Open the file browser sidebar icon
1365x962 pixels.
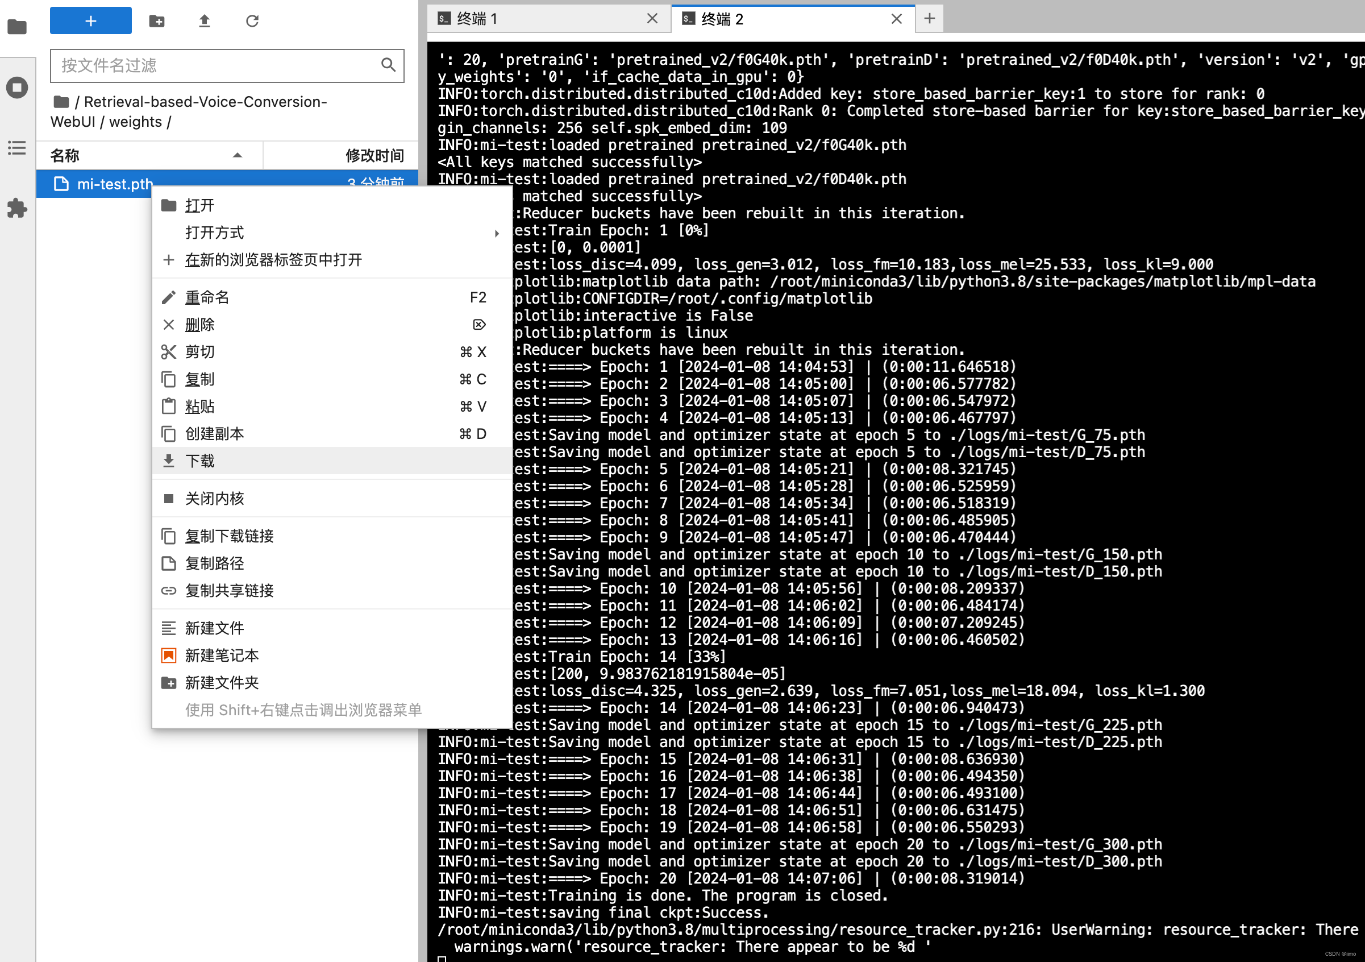pos(16,27)
